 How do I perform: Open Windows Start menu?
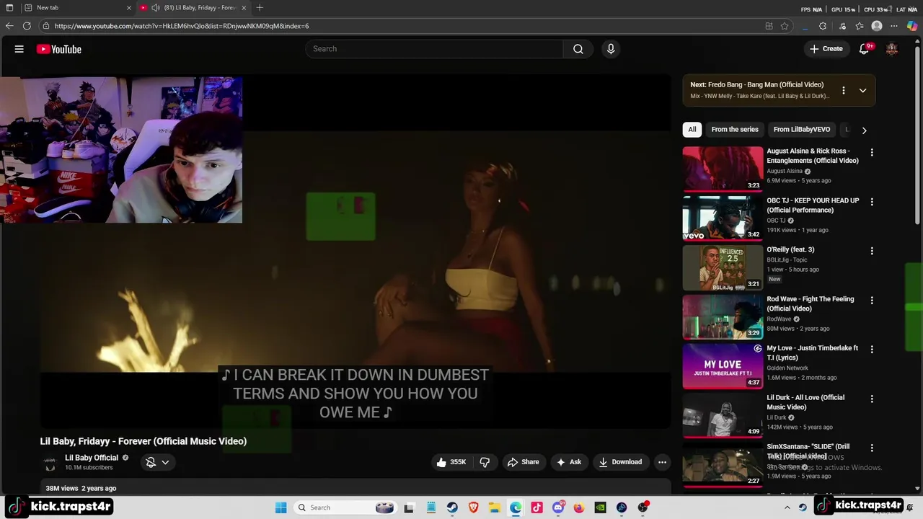coord(281,507)
